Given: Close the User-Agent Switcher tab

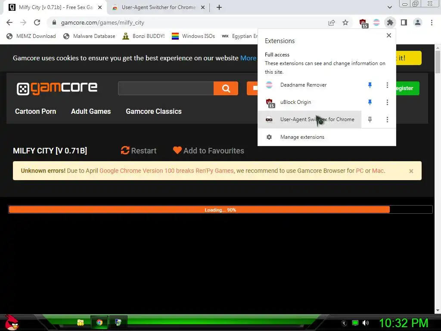Looking at the screenshot, I should click(203, 7).
